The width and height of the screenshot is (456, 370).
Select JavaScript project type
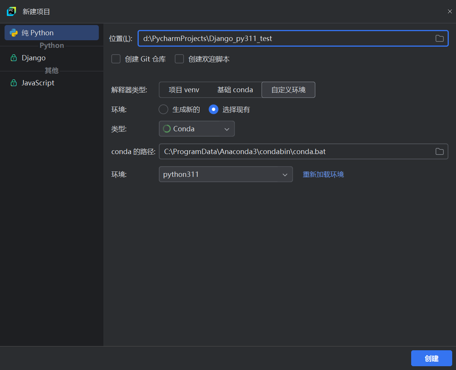[x=52, y=83]
